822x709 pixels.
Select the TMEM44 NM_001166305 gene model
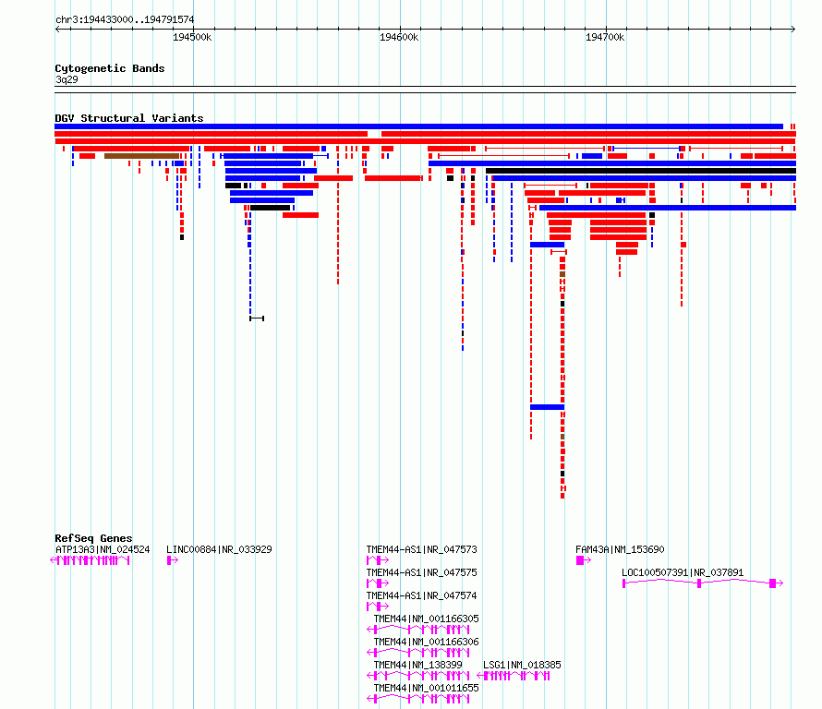pyautogui.click(x=417, y=630)
